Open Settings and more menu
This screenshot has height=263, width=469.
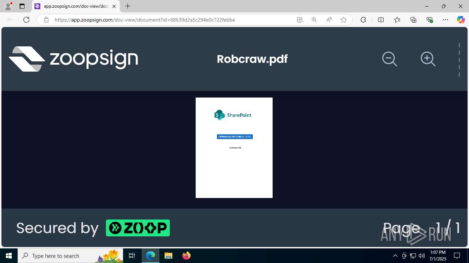pos(446,20)
